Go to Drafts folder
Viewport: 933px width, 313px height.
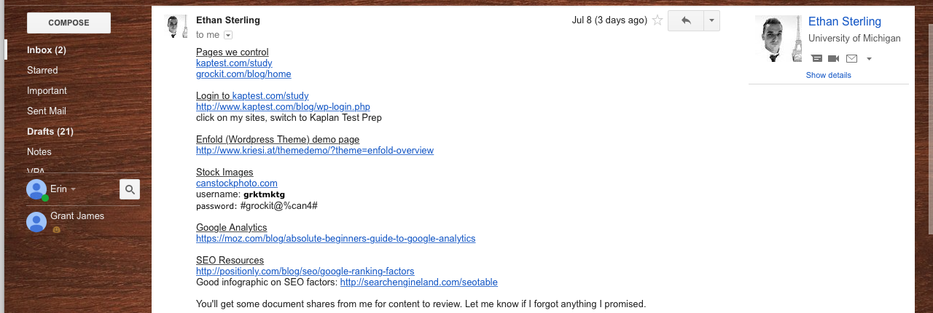tap(50, 132)
